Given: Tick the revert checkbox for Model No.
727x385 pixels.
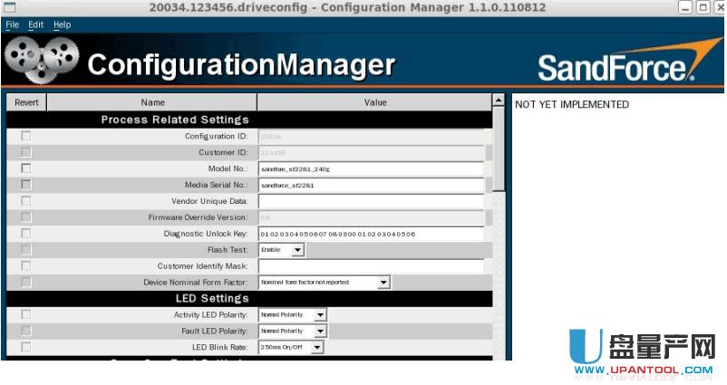Looking at the screenshot, I should click(x=26, y=168).
